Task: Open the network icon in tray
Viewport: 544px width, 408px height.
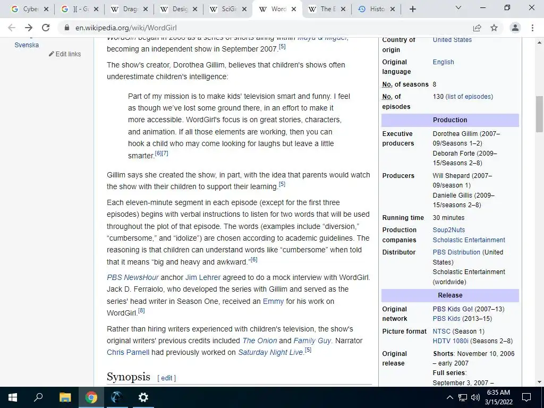Action: click(x=463, y=397)
